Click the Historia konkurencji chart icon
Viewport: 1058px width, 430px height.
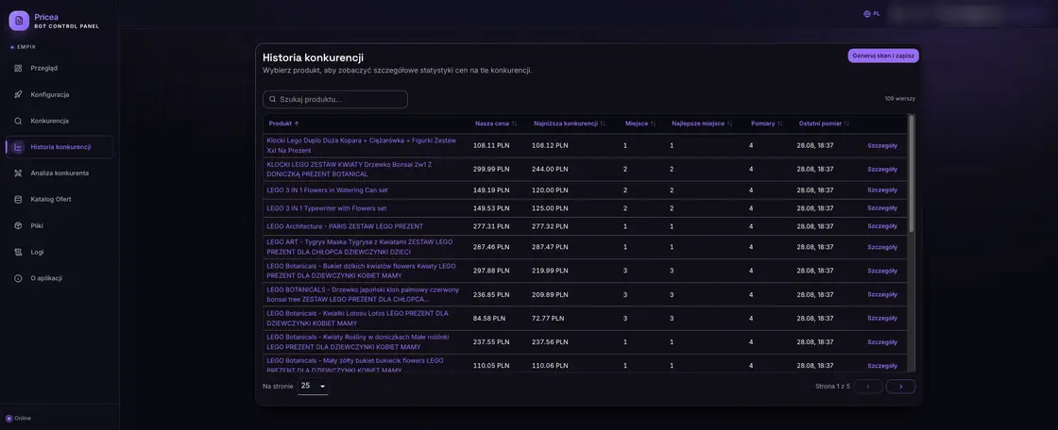click(x=18, y=147)
